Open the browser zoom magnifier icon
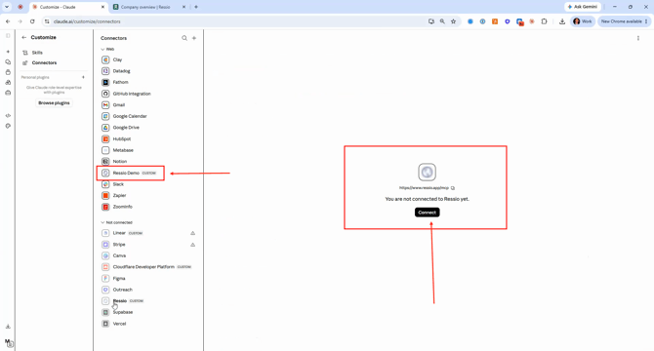654x351 pixels. [x=442, y=21]
